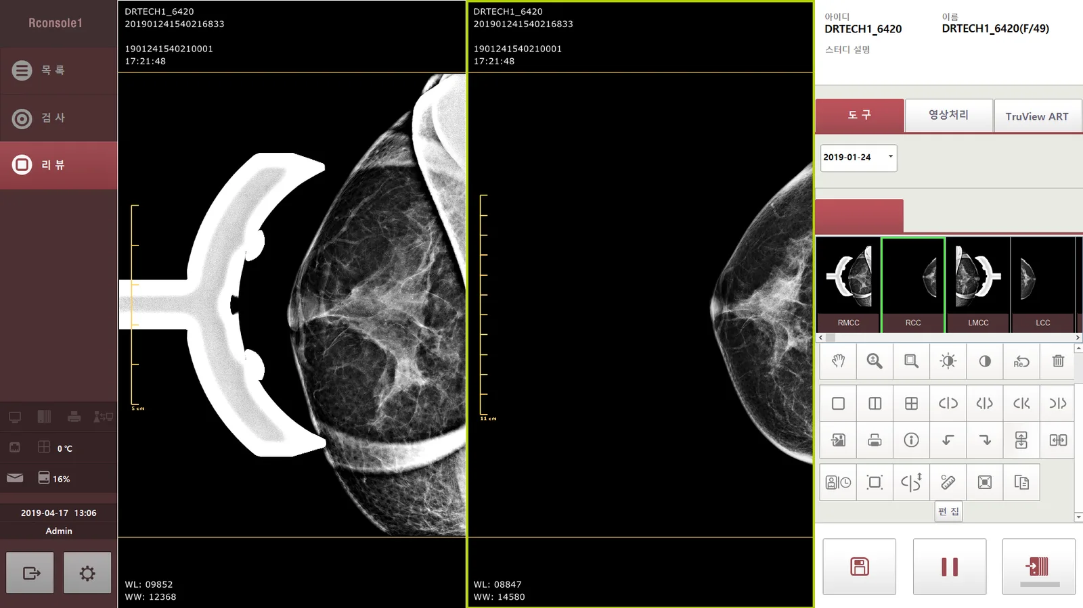
Task: Go to 목록 in the sidebar
Action: [59, 70]
